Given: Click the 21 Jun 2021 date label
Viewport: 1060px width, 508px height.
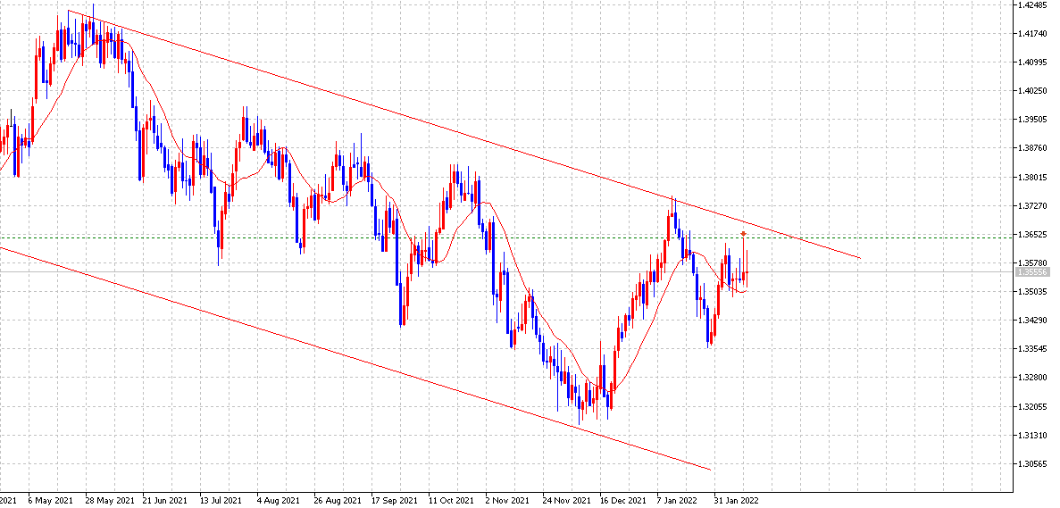Looking at the screenshot, I should 165,502.
